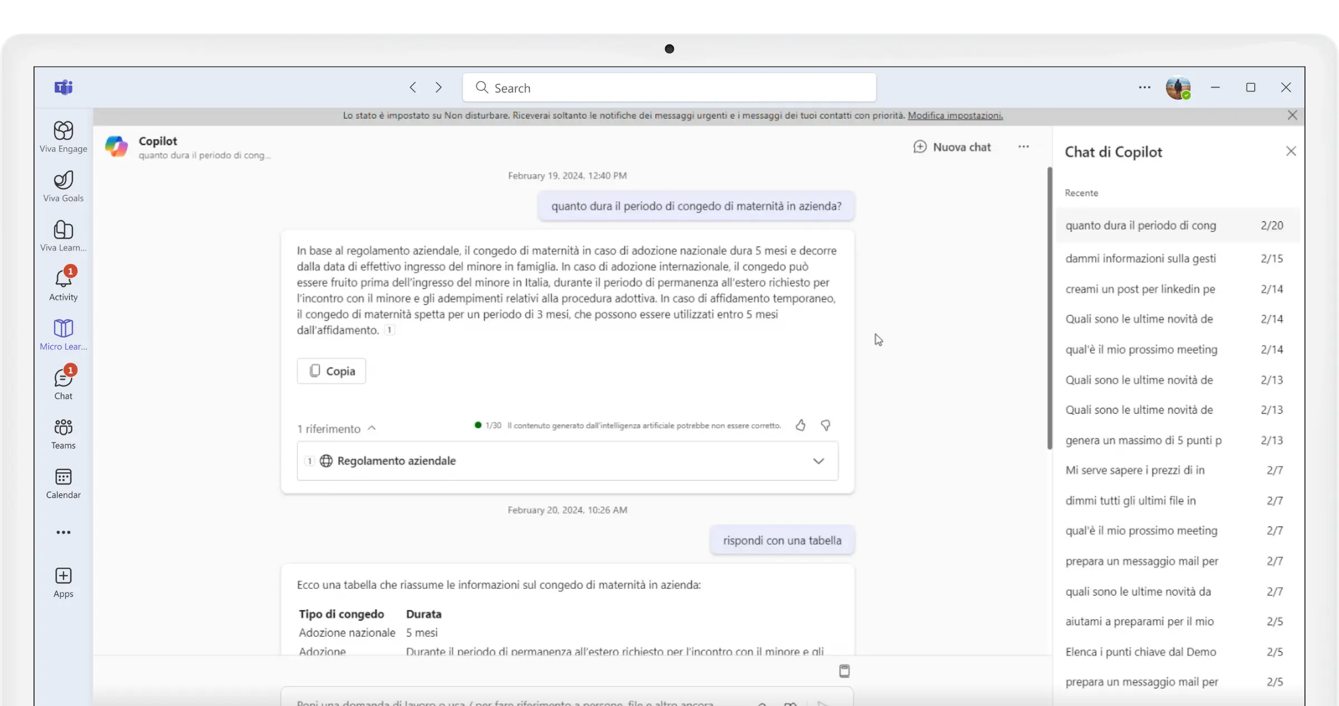Give thumbs up to the Copilot answer
This screenshot has height=706, width=1339.
click(801, 425)
